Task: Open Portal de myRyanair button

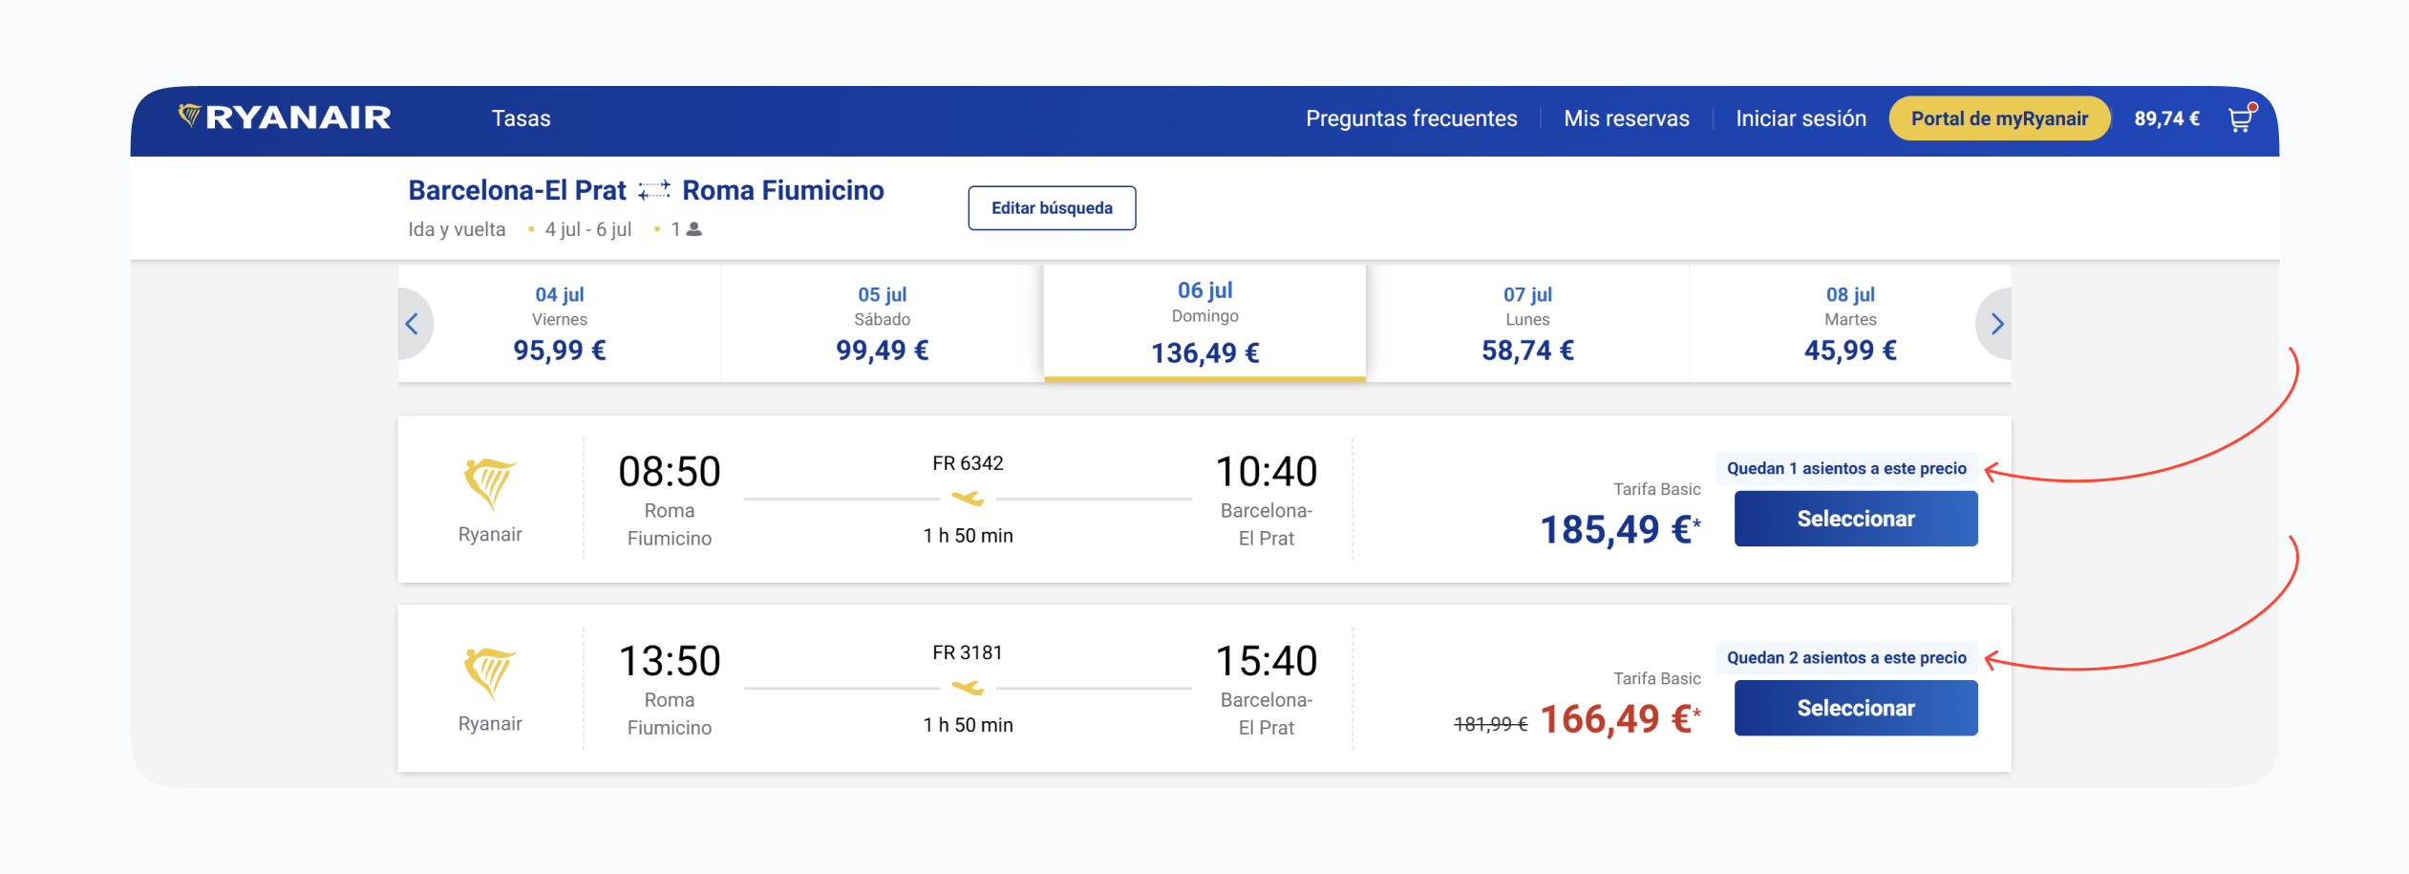Action: (1999, 118)
